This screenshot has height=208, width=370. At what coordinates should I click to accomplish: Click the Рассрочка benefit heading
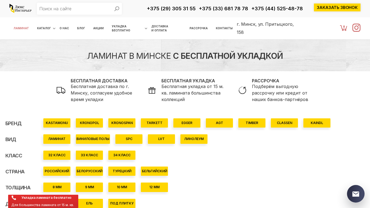tap(265, 81)
